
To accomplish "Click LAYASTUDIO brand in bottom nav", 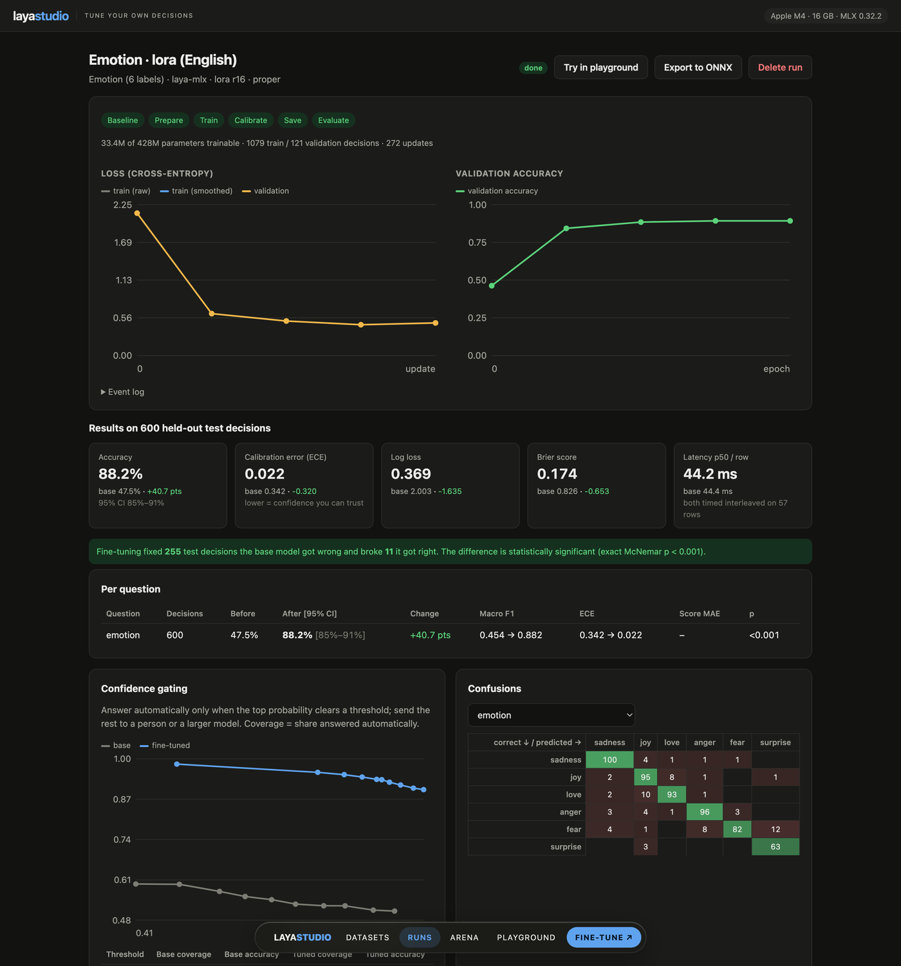I will pyautogui.click(x=302, y=938).
